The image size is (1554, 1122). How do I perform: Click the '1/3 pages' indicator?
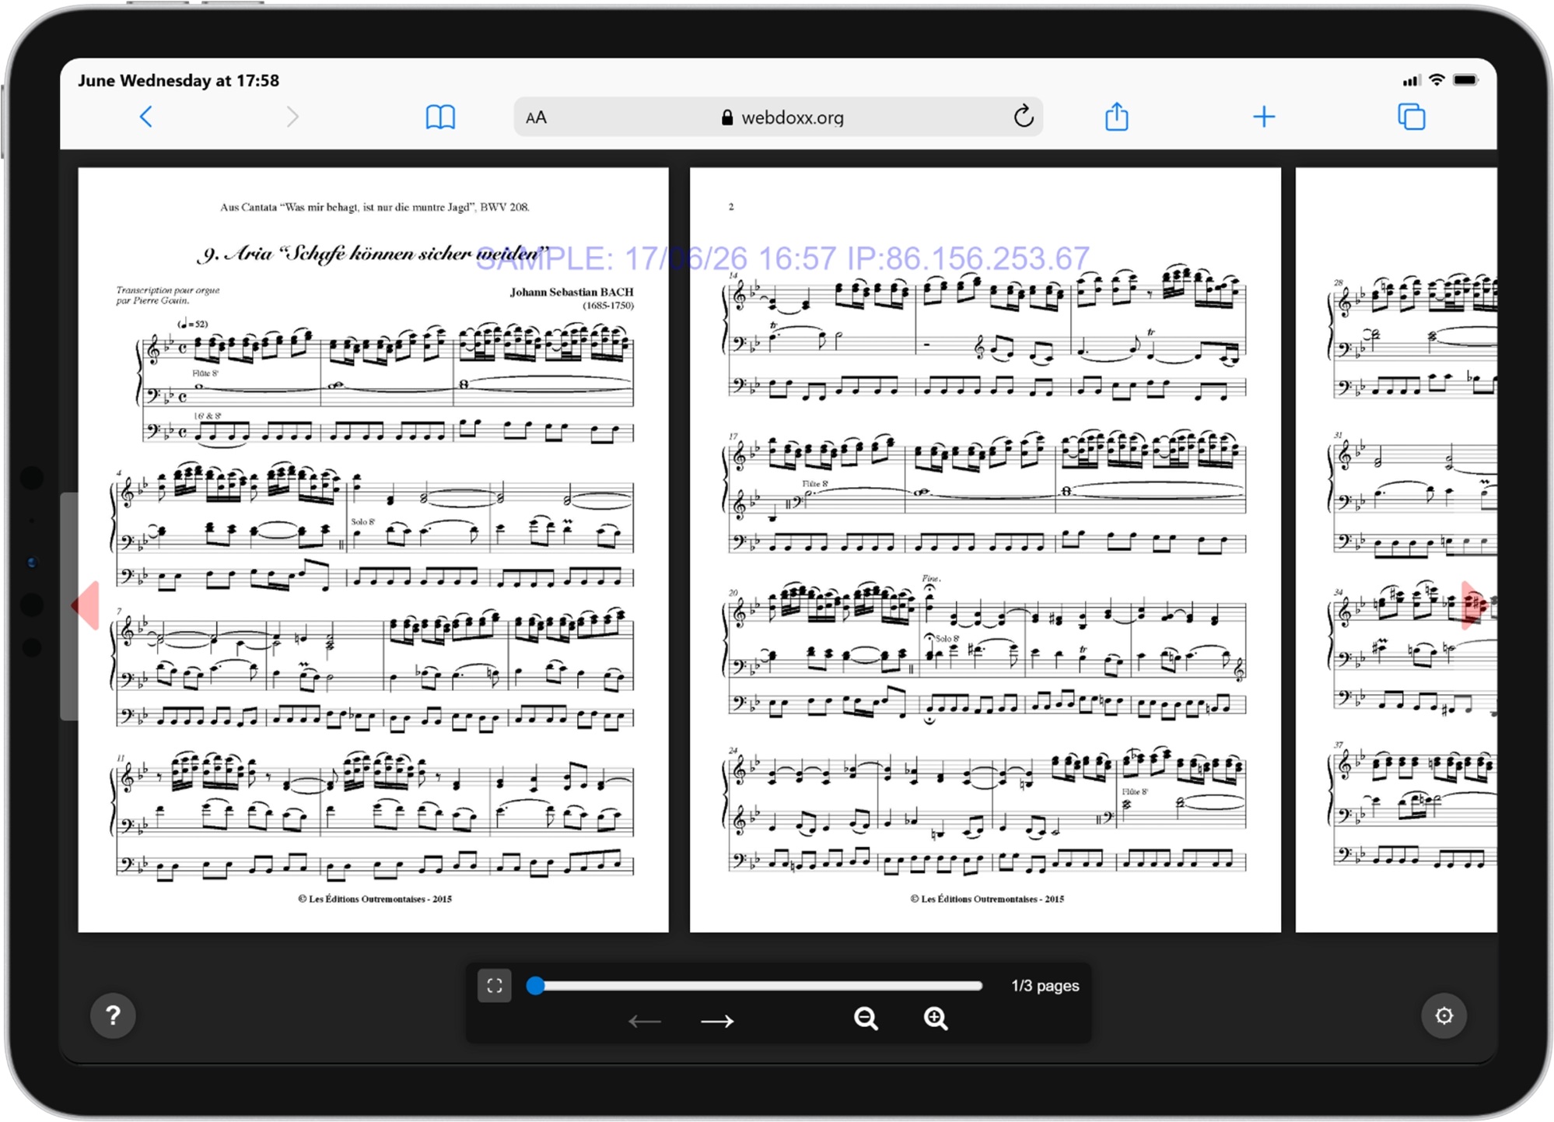coord(1045,986)
